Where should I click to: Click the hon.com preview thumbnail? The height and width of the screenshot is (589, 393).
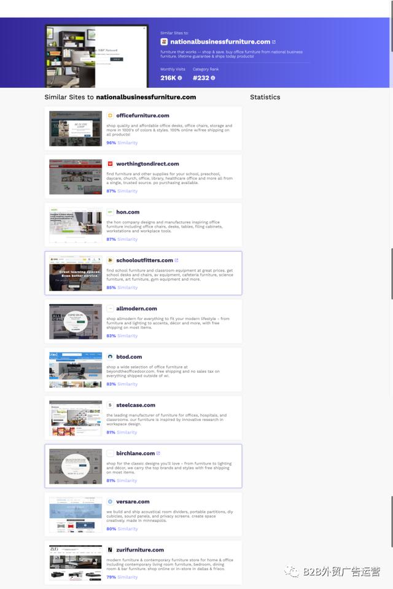(76, 225)
